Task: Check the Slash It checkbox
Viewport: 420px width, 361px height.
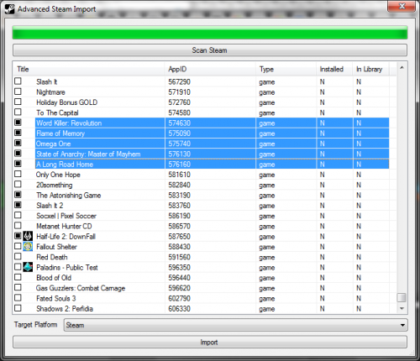Action: click(x=18, y=81)
